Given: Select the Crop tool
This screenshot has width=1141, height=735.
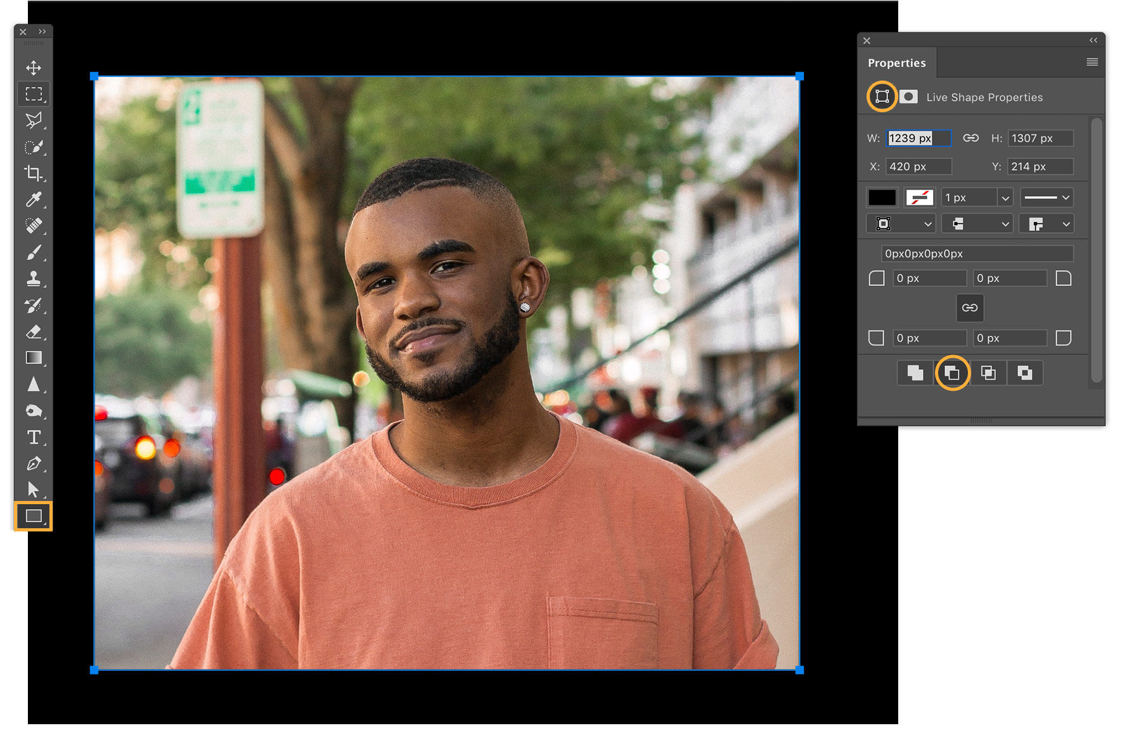Looking at the screenshot, I should pyautogui.click(x=34, y=173).
